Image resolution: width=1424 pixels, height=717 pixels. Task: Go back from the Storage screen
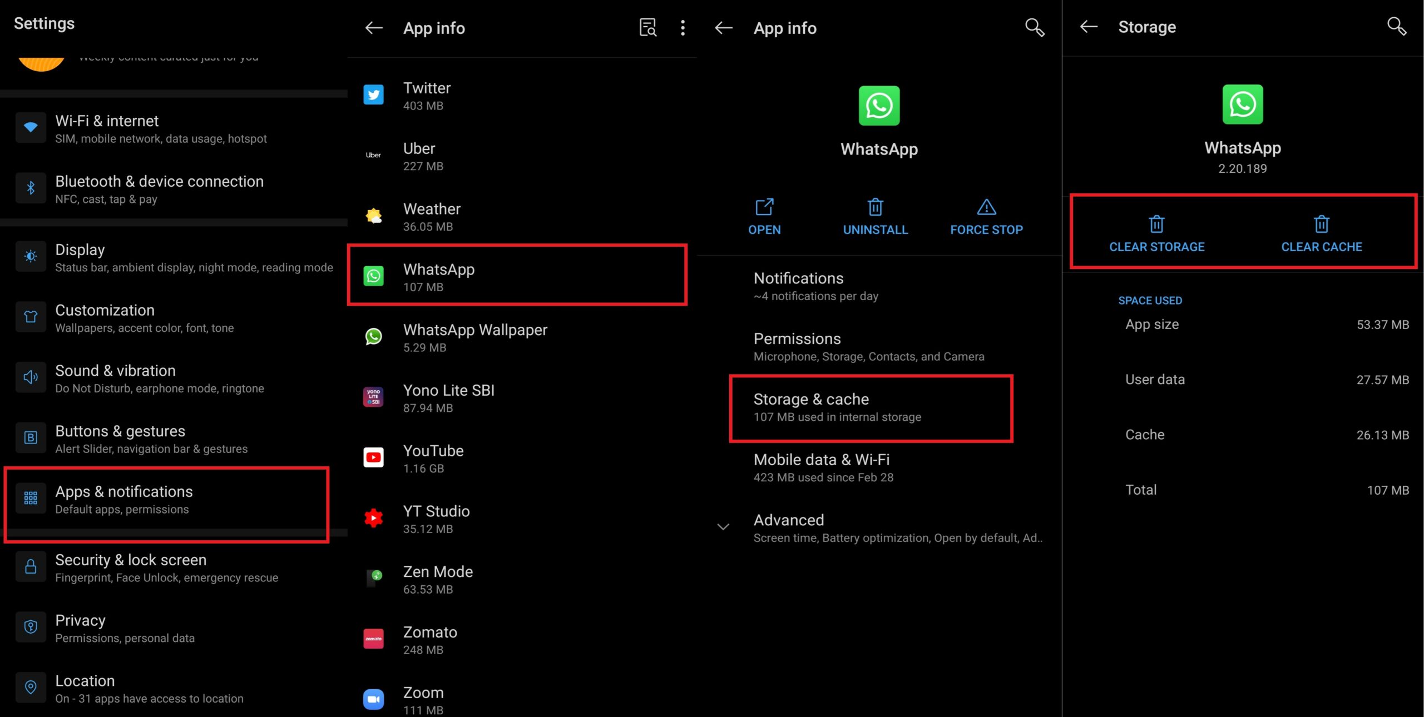tap(1089, 27)
